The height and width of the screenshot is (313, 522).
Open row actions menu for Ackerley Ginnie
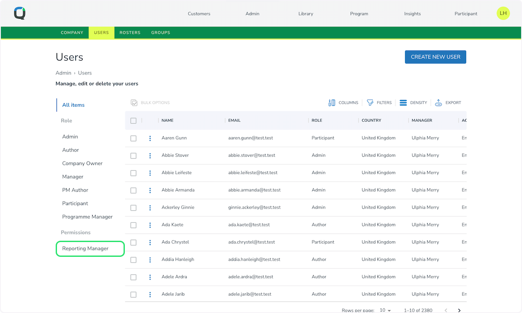click(150, 208)
